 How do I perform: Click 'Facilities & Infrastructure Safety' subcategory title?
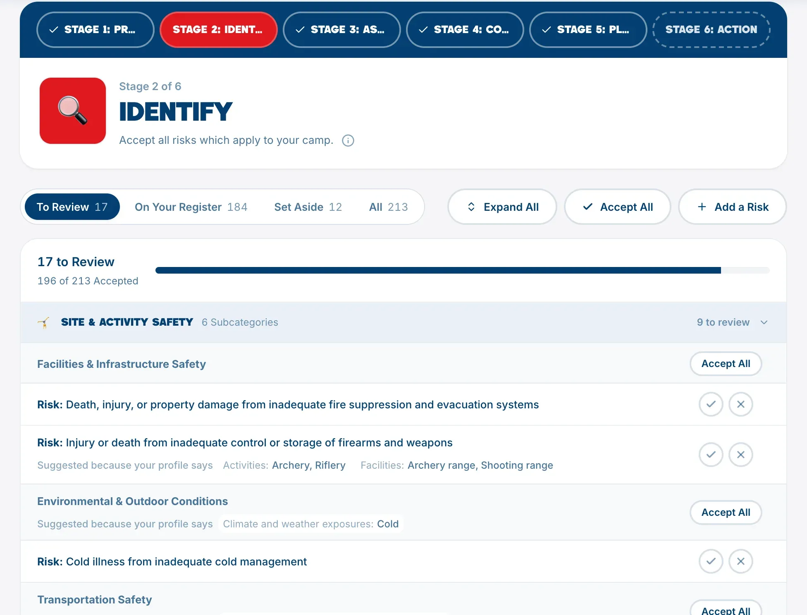coord(122,364)
